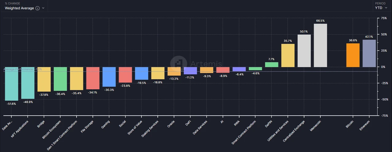
Task: Click the orange Bitcoin bar
Action: [x=353, y=55]
